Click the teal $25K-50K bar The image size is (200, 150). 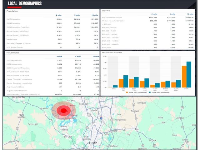tap(126, 81)
